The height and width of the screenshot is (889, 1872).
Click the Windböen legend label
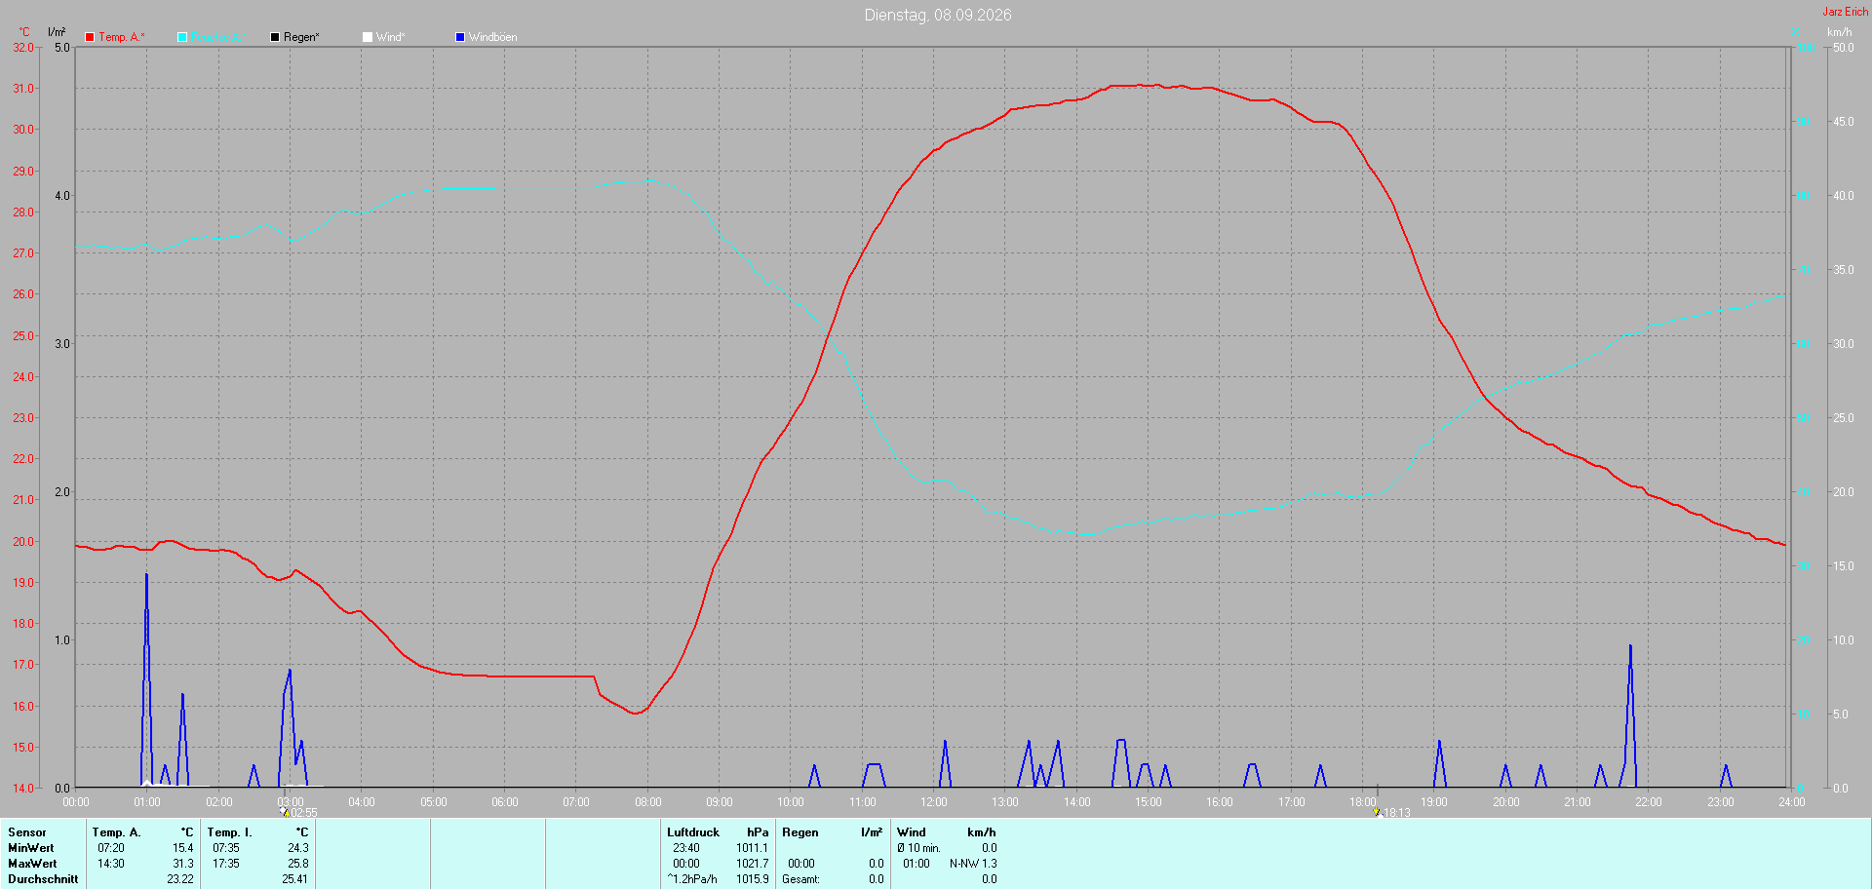[492, 37]
